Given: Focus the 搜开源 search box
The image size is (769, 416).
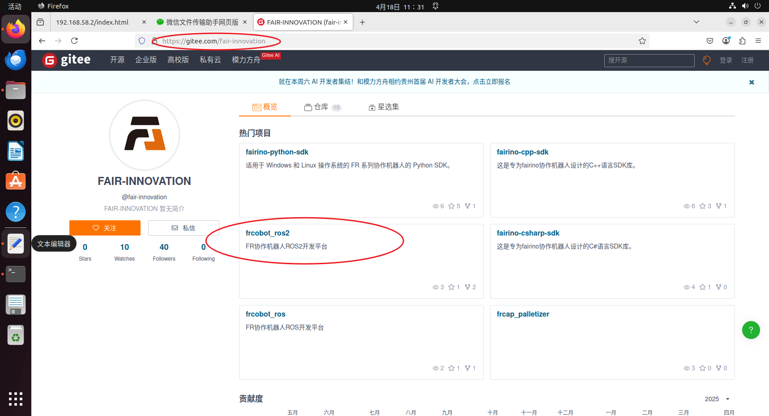Looking at the screenshot, I should (x=649, y=60).
